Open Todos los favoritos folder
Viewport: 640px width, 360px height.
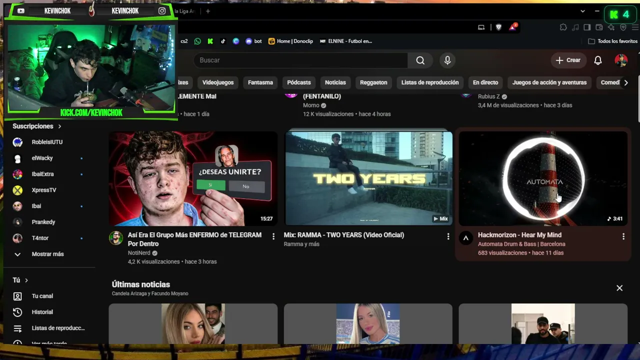[613, 41]
